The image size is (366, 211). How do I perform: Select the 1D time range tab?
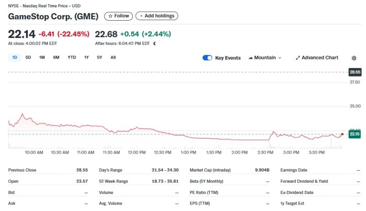(x=15, y=58)
